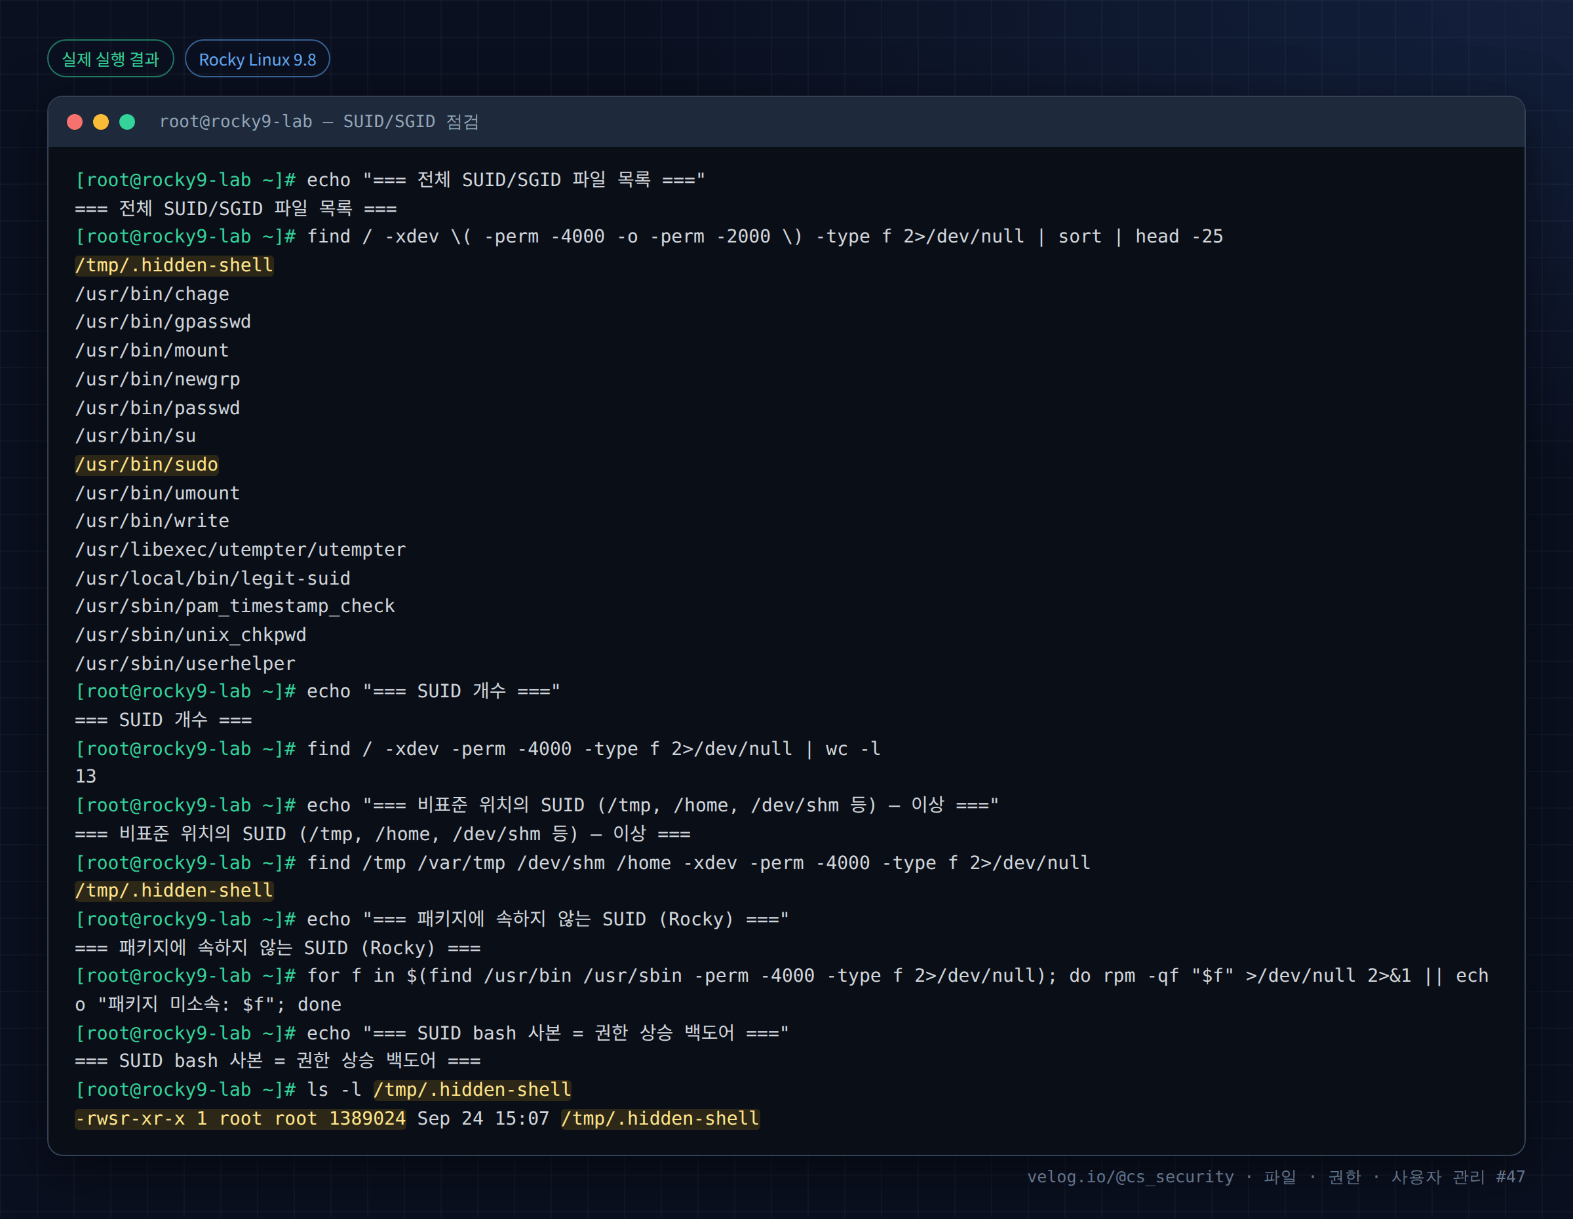The width and height of the screenshot is (1573, 1219).
Task: Click the '/usr/bin/gpasswd' line
Action: point(163,322)
